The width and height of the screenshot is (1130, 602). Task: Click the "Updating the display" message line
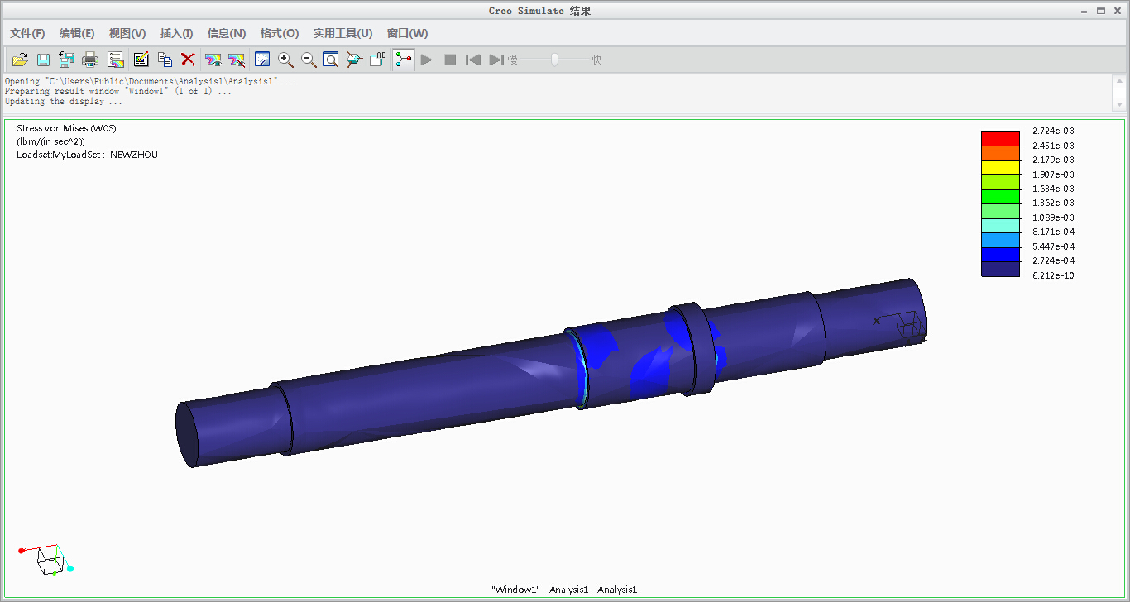coord(64,102)
